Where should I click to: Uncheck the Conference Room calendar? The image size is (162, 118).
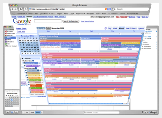pos(27,75)
